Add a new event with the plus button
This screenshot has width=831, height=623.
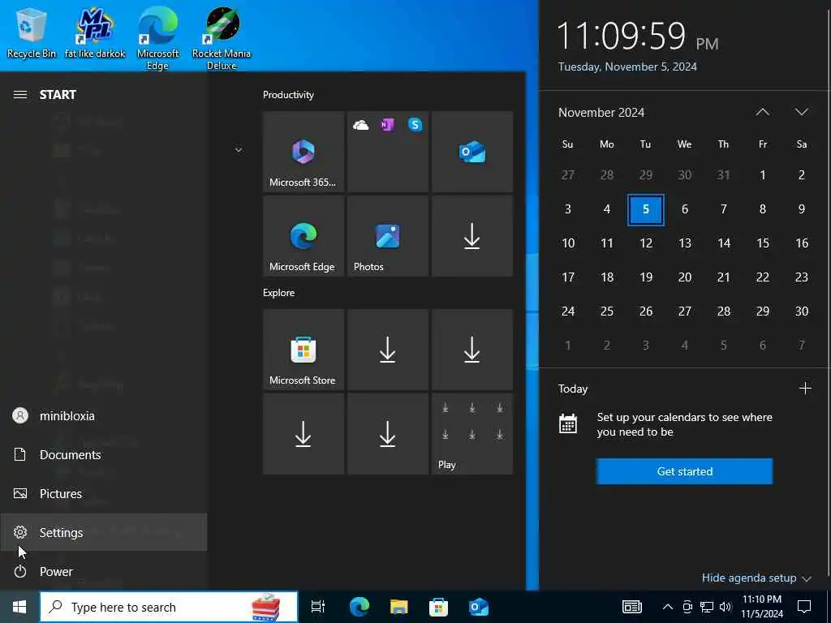tap(805, 389)
